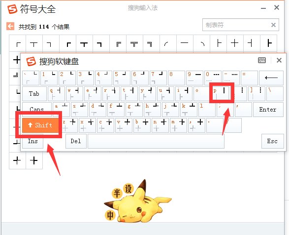Click the b key on soft keyboard

coord(142,125)
